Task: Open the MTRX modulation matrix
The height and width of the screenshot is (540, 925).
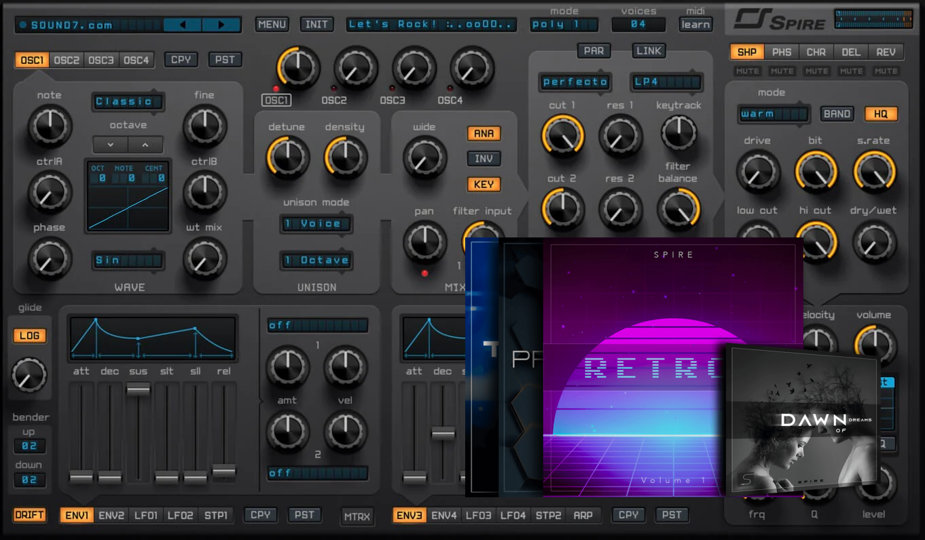Action: tap(357, 516)
